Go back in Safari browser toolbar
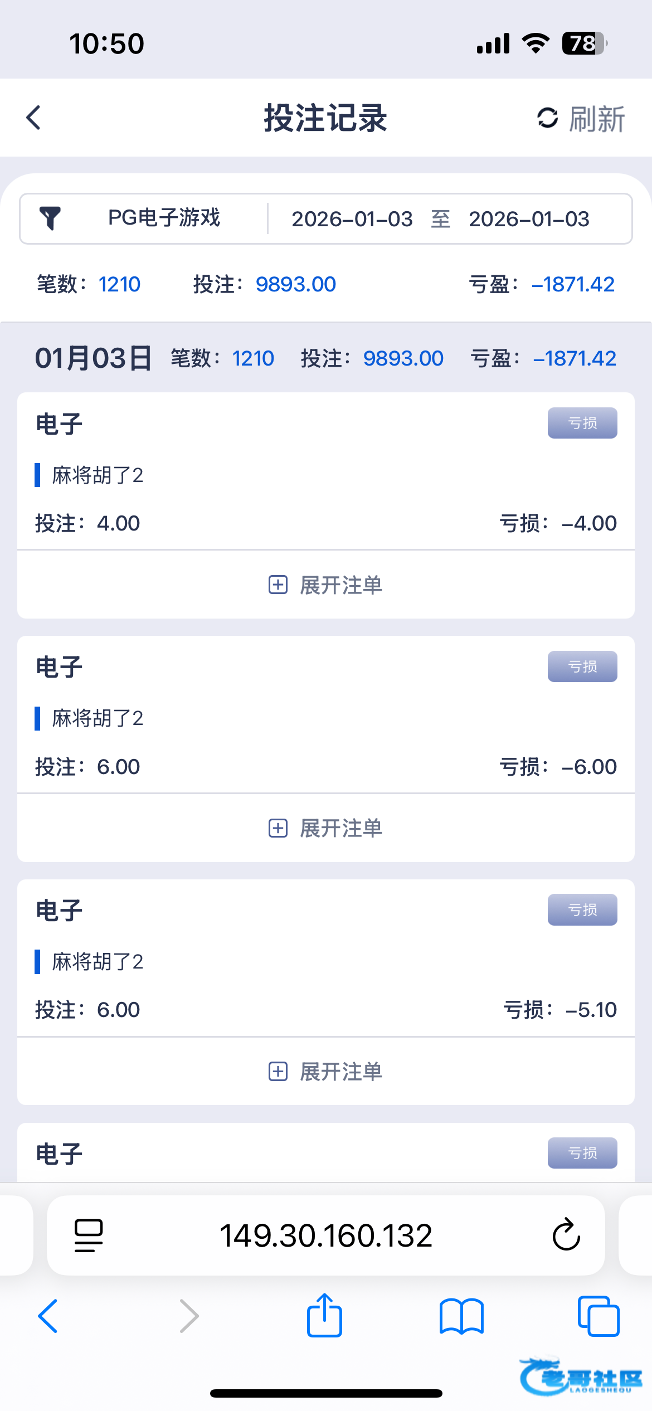Screen dimensions: 652x1411 pos(48,1316)
